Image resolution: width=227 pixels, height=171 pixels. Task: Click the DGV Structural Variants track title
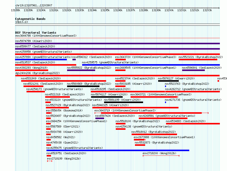[36, 33]
